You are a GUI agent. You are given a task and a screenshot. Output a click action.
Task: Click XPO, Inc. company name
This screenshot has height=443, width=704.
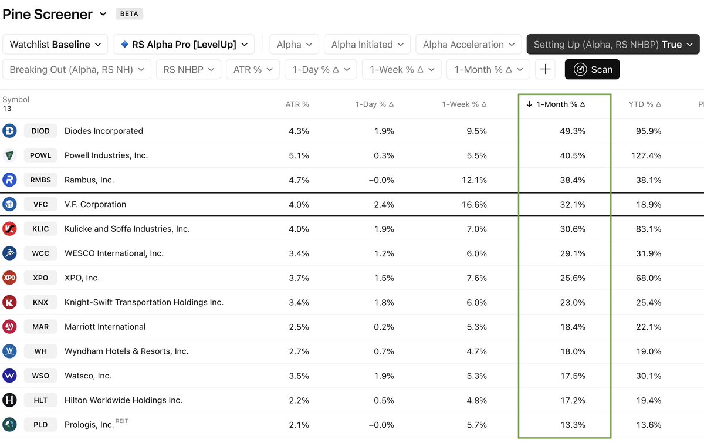[82, 278]
